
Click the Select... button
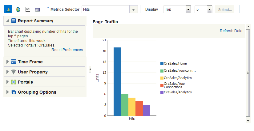pos(225,9)
